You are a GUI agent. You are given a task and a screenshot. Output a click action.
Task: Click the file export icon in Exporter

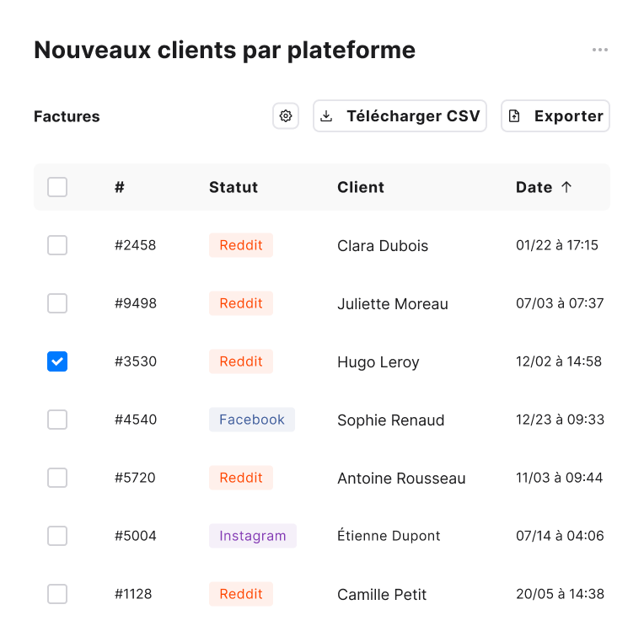coord(515,116)
